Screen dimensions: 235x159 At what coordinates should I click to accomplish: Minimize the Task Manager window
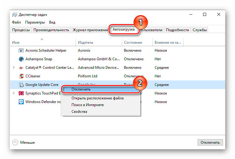click(x=191, y=14)
